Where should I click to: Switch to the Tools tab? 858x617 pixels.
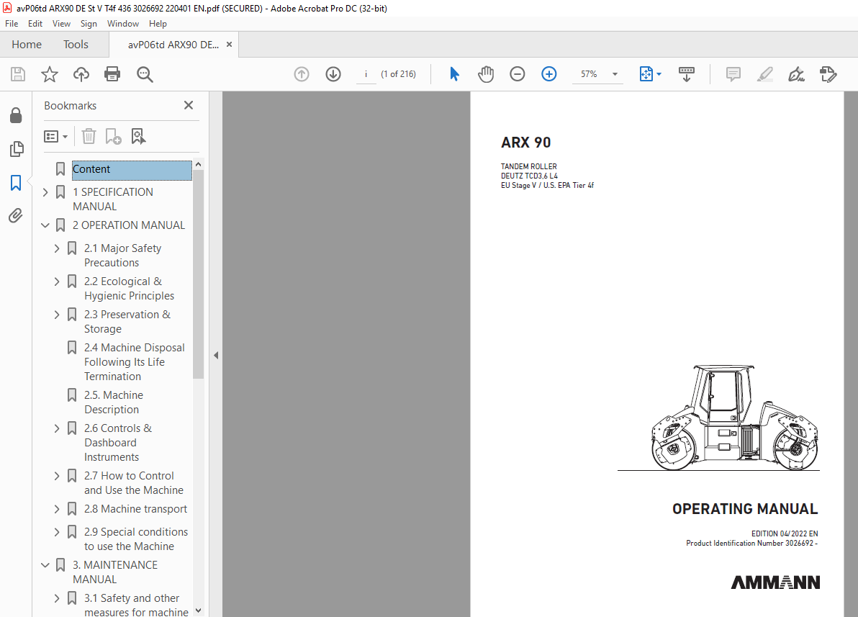point(76,45)
